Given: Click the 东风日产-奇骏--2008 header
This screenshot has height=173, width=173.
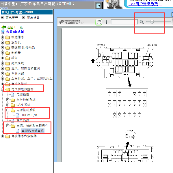Looking at the screenshot, I should (x=27, y=12).
